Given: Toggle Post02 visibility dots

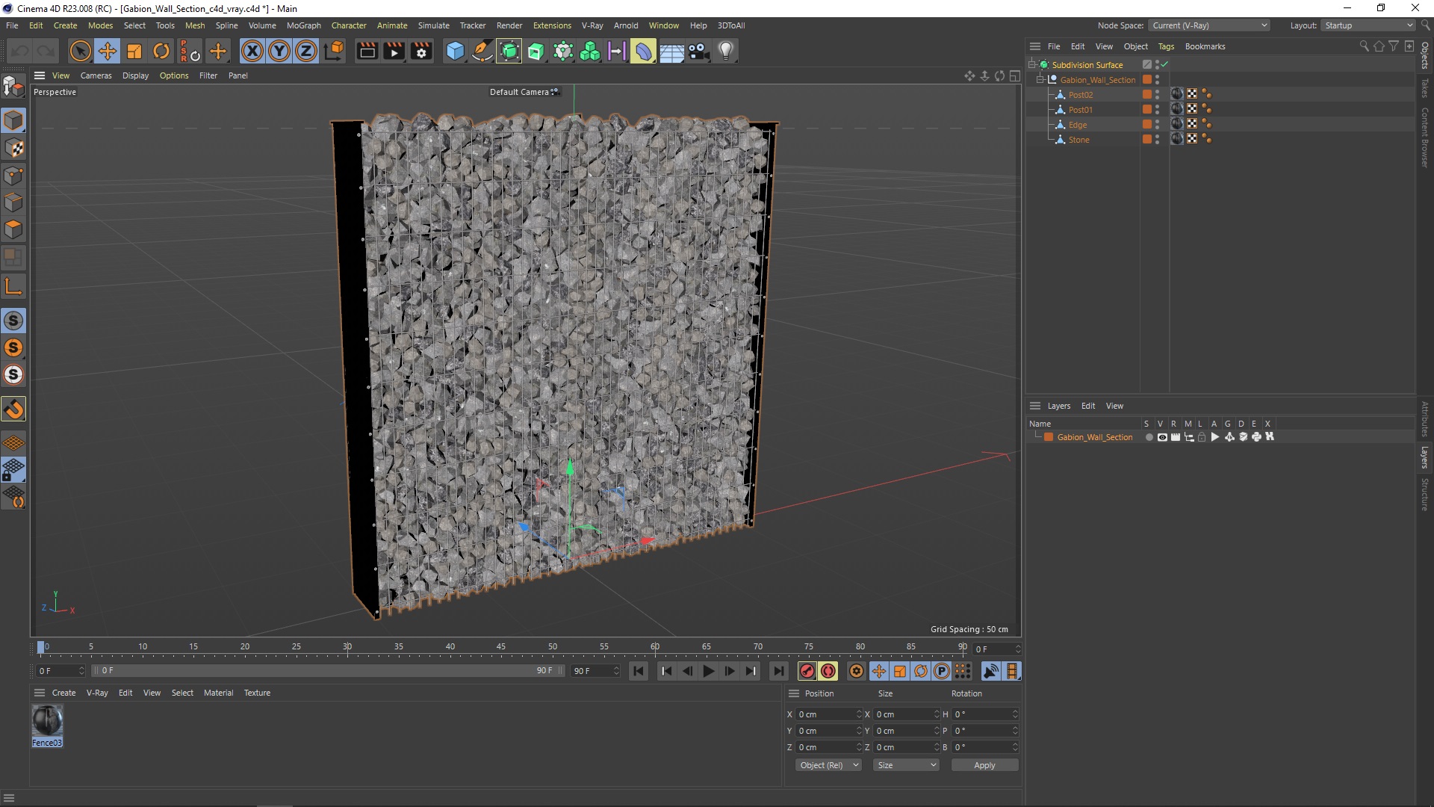Looking at the screenshot, I should 1157,95.
